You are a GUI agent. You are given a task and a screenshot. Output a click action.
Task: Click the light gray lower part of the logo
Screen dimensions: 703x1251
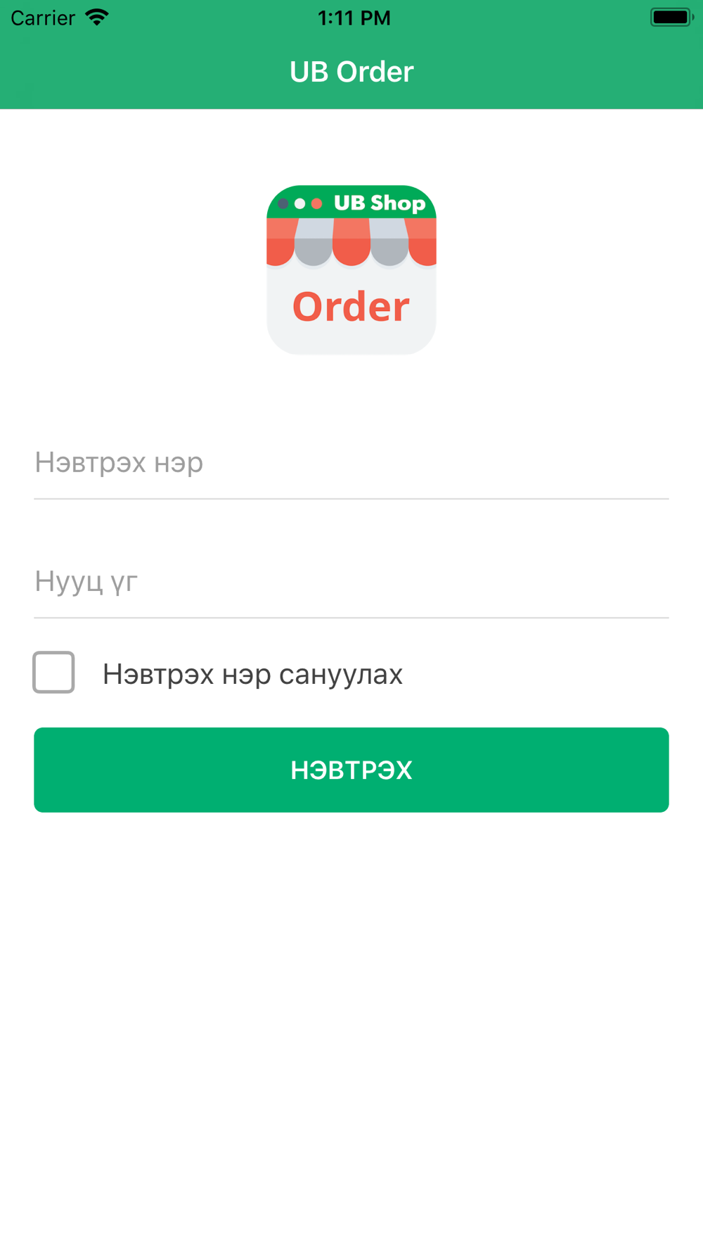[x=351, y=310]
